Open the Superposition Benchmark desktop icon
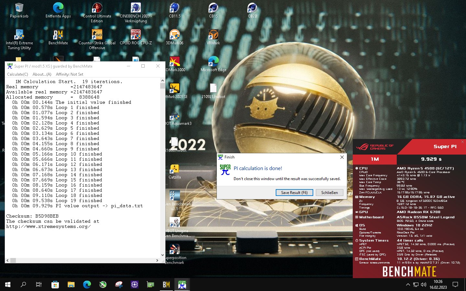Screen dimensions: 466x291 click(175, 254)
